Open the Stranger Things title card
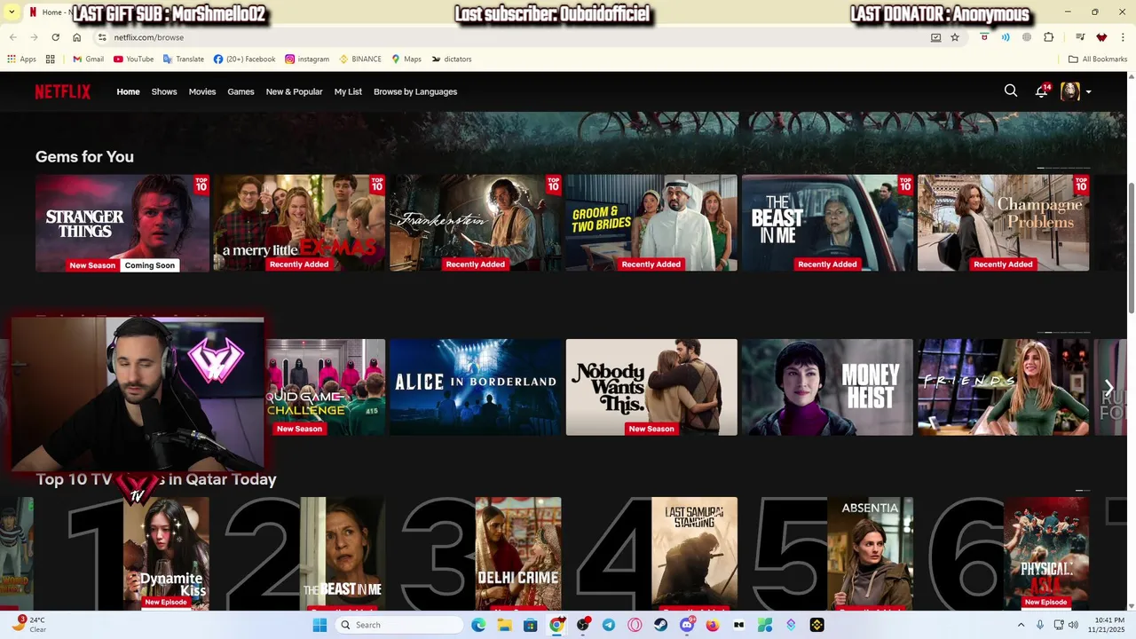Screen dimensions: 1136x639 (x=122, y=223)
